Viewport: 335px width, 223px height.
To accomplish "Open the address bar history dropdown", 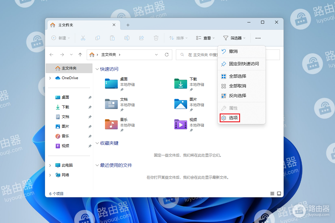I will click(x=156, y=55).
